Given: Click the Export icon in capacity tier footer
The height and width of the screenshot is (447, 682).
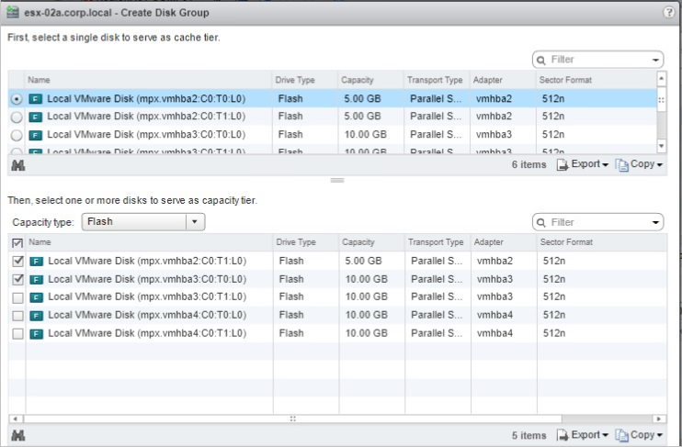Looking at the screenshot, I should click(563, 435).
